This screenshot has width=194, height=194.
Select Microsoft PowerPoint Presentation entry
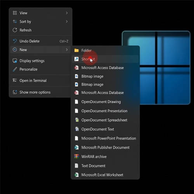coord(105,138)
